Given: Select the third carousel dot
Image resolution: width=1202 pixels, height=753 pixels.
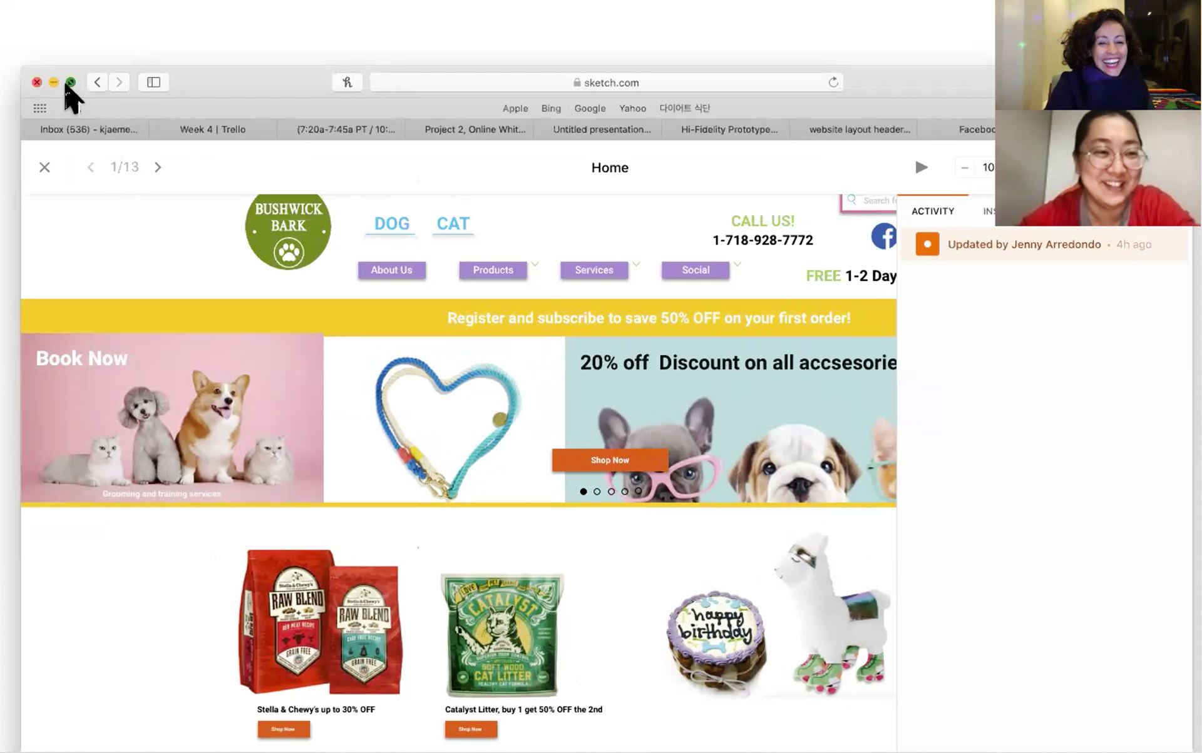Looking at the screenshot, I should point(611,492).
